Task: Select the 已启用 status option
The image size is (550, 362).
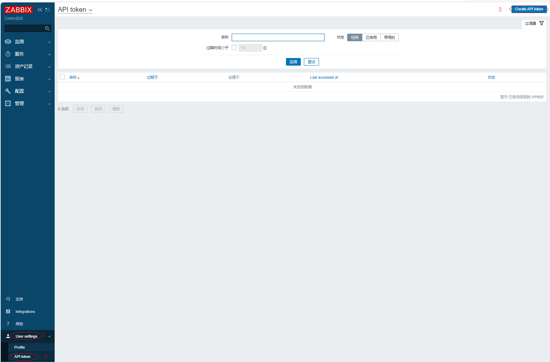Action: pos(371,37)
